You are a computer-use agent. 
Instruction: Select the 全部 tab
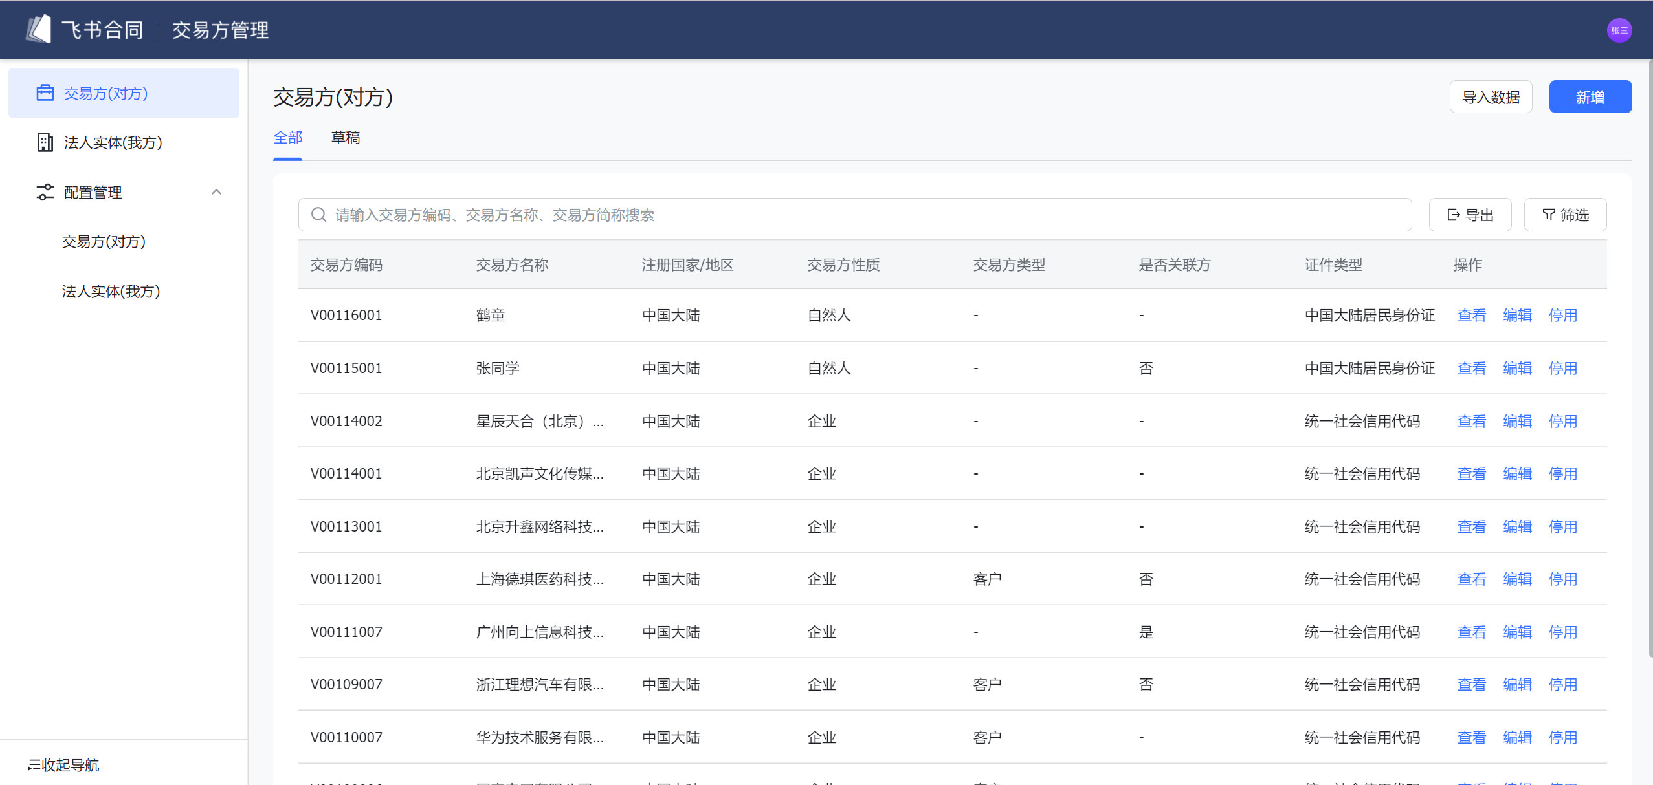(x=288, y=138)
